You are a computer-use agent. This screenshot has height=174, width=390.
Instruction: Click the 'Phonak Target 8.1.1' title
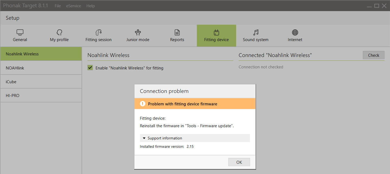[25, 5]
